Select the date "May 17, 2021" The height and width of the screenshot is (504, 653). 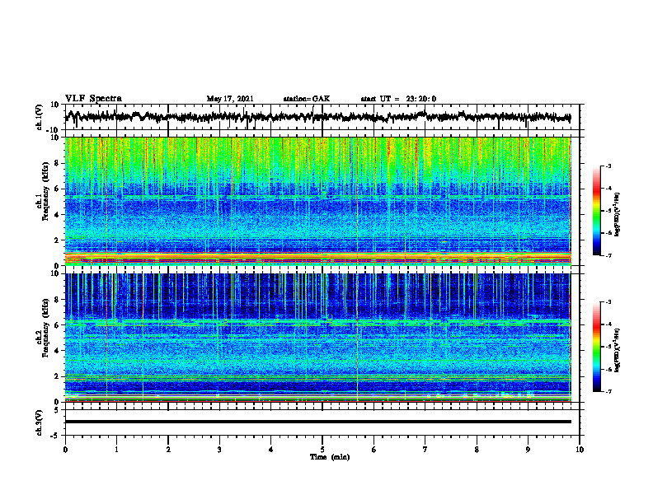click(x=230, y=99)
